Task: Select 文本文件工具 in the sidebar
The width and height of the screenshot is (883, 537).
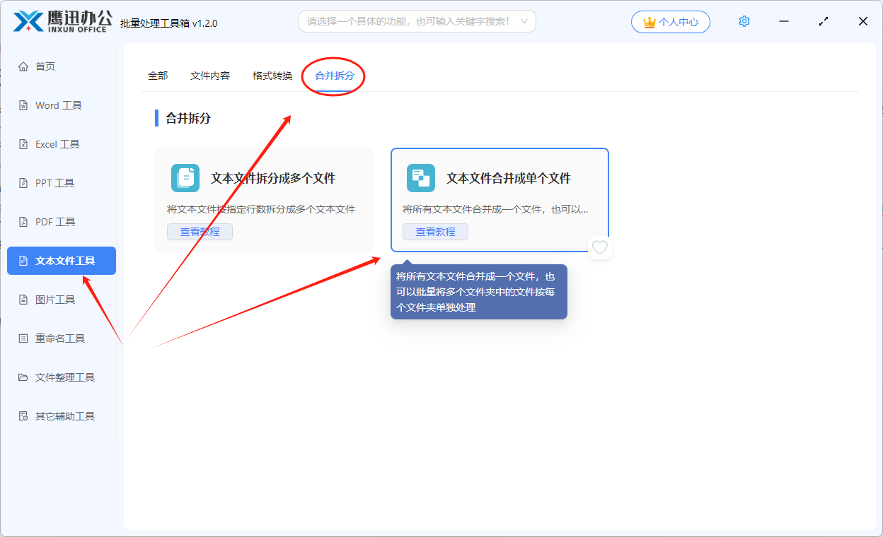Action: (x=62, y=261)
